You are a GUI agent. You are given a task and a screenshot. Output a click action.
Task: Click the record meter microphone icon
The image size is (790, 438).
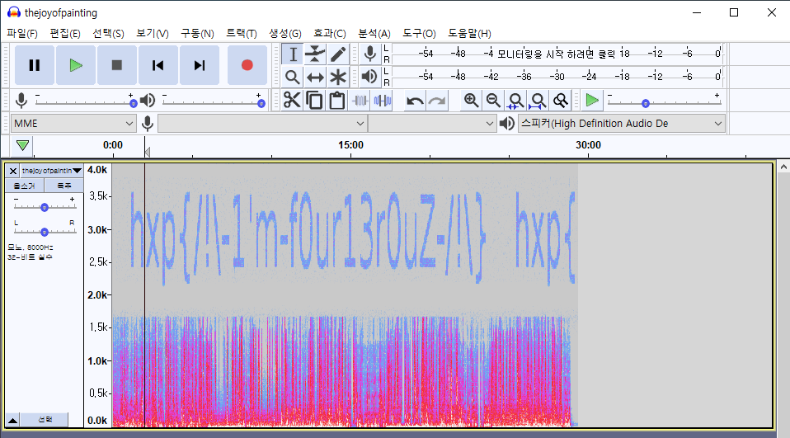(369, 54)
